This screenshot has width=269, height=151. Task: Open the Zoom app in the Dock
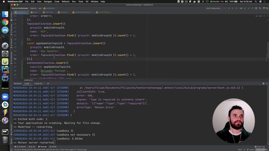pos(5,97)
